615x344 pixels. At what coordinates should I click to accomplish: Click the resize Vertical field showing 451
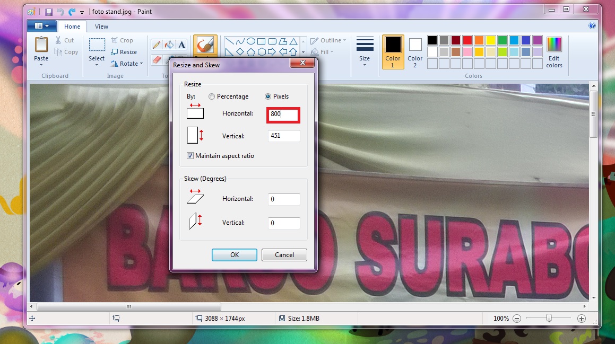(284, 136)
